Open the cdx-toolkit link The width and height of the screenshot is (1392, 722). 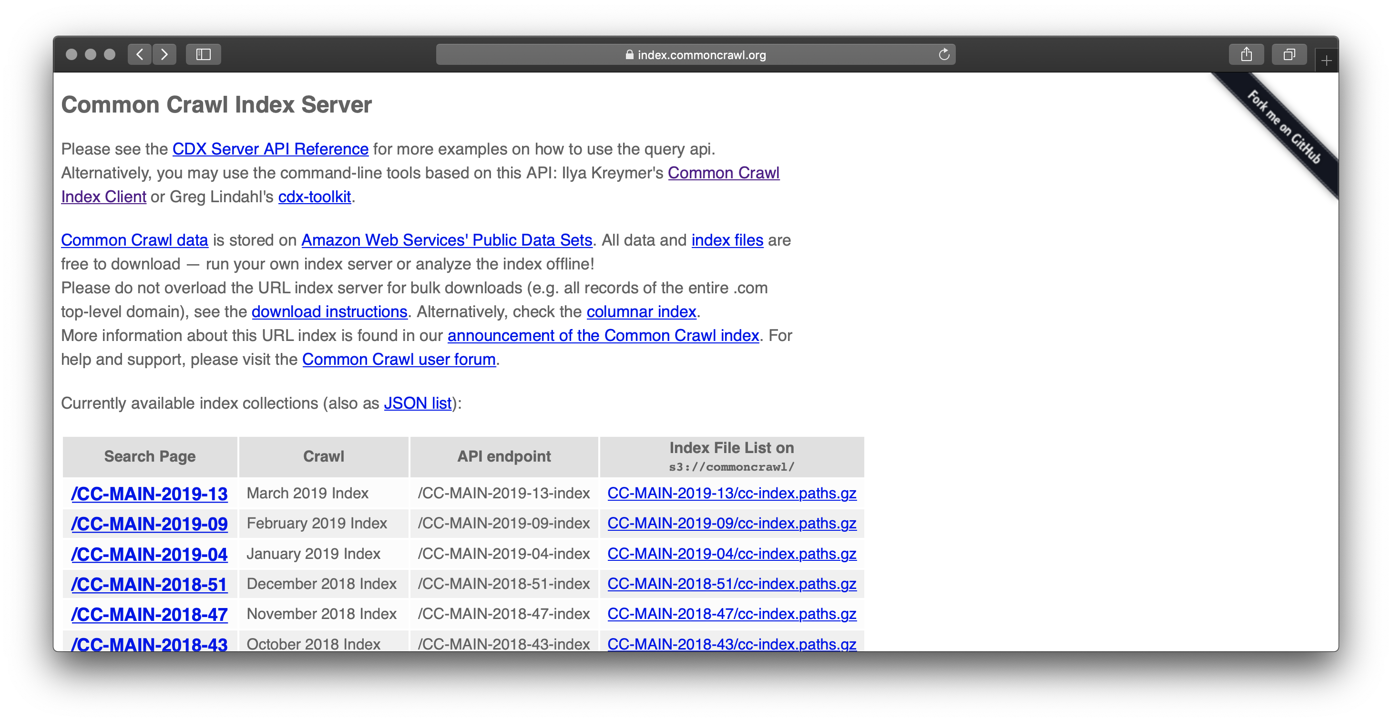pos(315,196)
